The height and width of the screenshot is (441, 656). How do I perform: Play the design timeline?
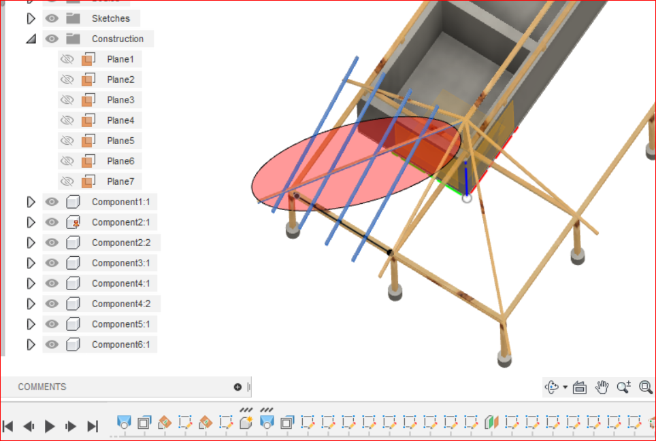[x=50, y=426]
